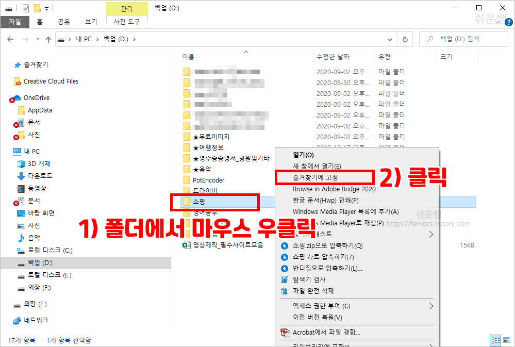Refresh the current folder view
The height and width of the screenshot is (347, 515).
click(405, 39)
